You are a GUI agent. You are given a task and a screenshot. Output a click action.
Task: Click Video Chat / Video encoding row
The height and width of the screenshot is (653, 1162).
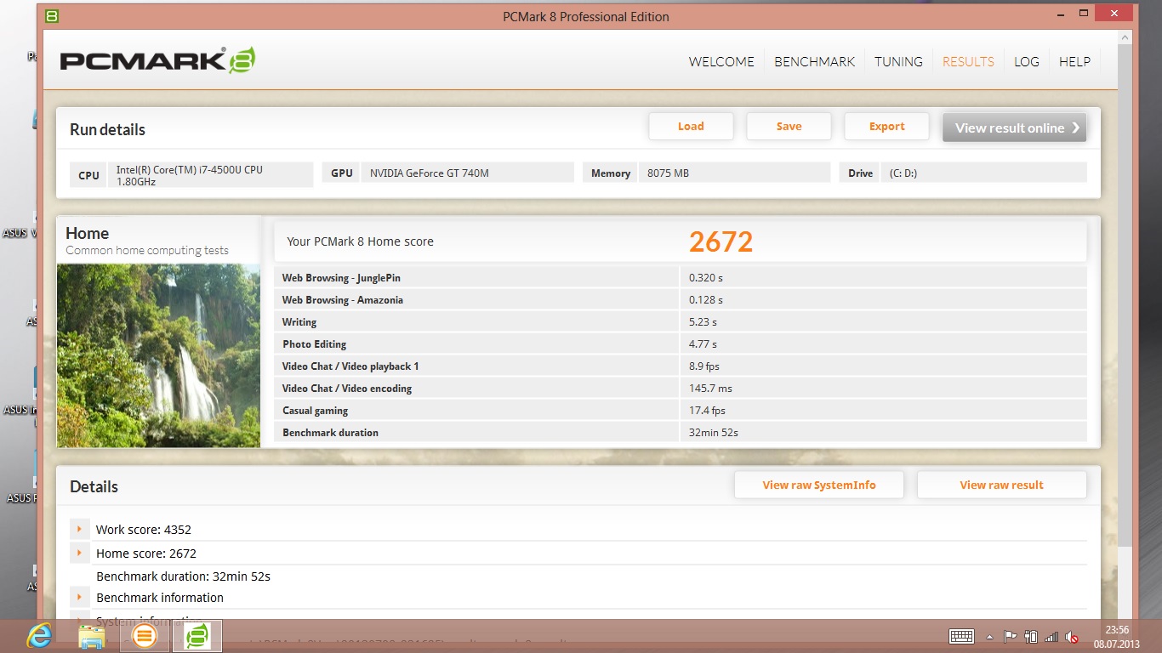pos(681,388)
